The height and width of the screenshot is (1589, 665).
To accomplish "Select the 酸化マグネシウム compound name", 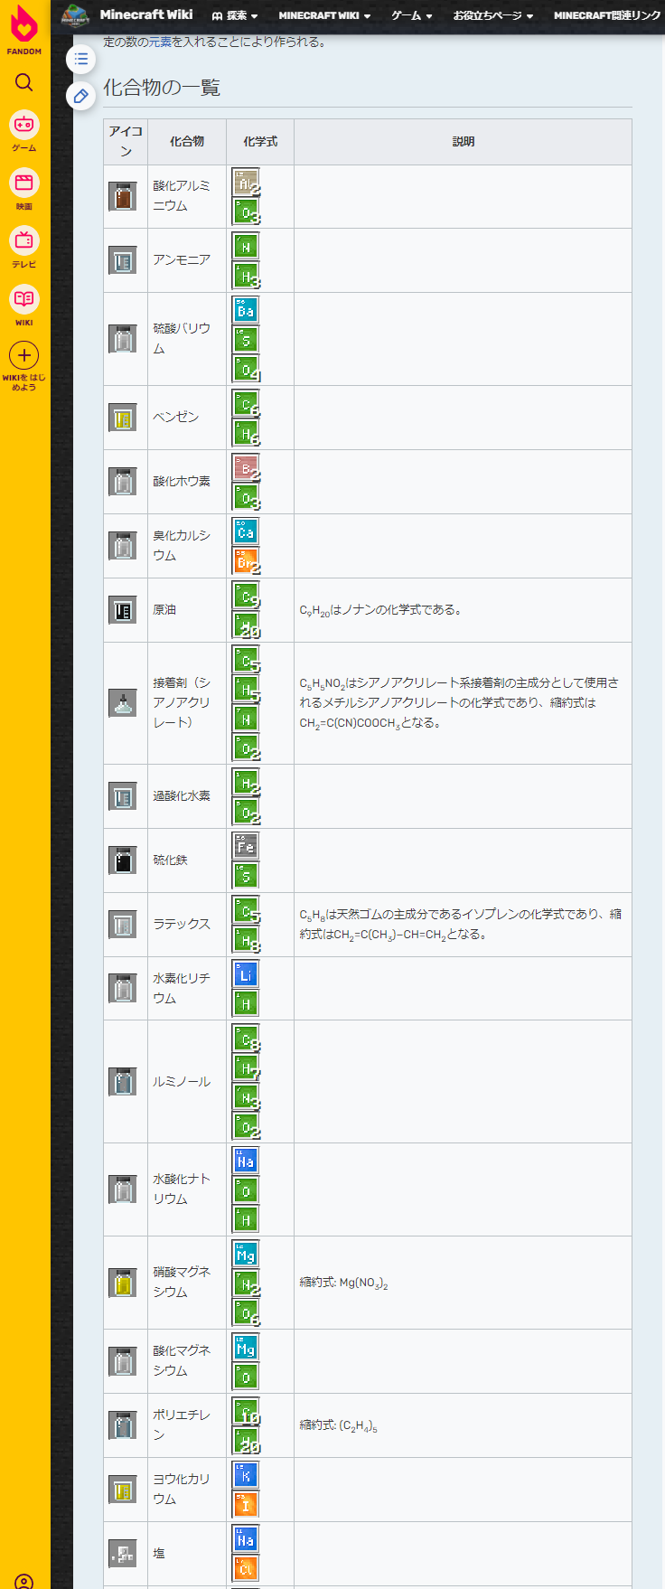I will 182,1360.
